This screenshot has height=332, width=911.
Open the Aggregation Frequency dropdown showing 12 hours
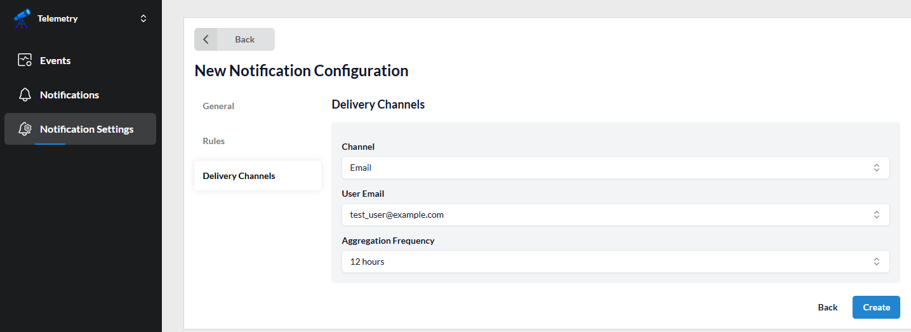[609, 262]
